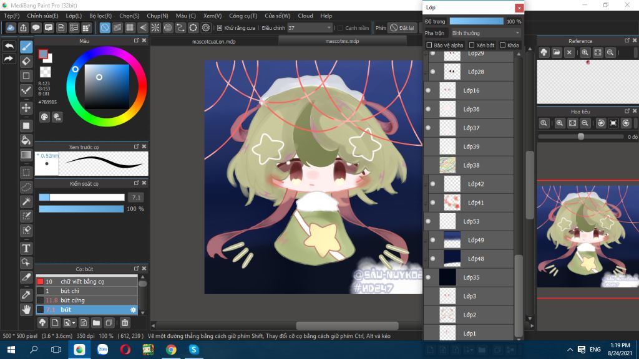Zoom out in the Hoa tiêu navigator panel

(585, 123)
